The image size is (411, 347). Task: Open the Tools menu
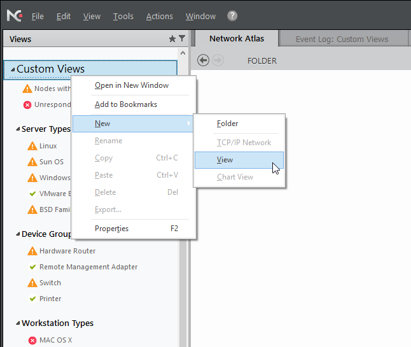123,16
